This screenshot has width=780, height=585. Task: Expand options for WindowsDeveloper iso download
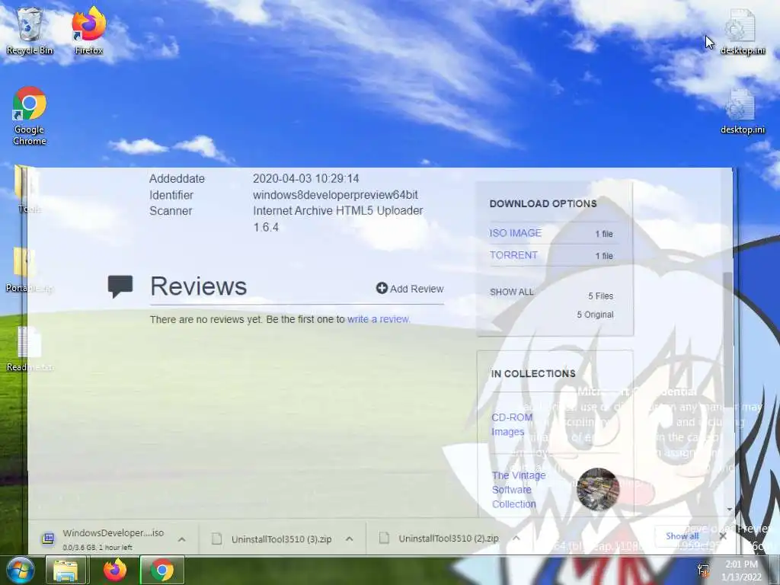pyautogui.click(x=182, y=539)
